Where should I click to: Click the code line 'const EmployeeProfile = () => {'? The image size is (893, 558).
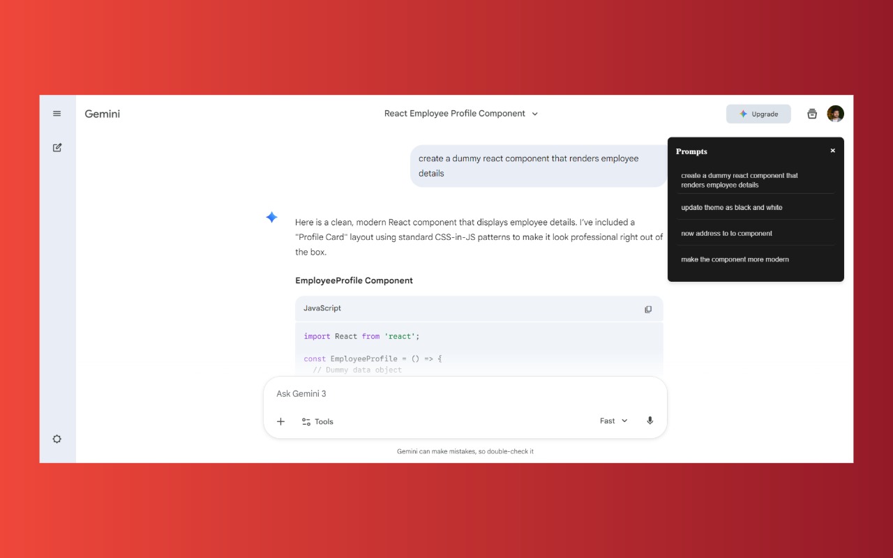373,359
